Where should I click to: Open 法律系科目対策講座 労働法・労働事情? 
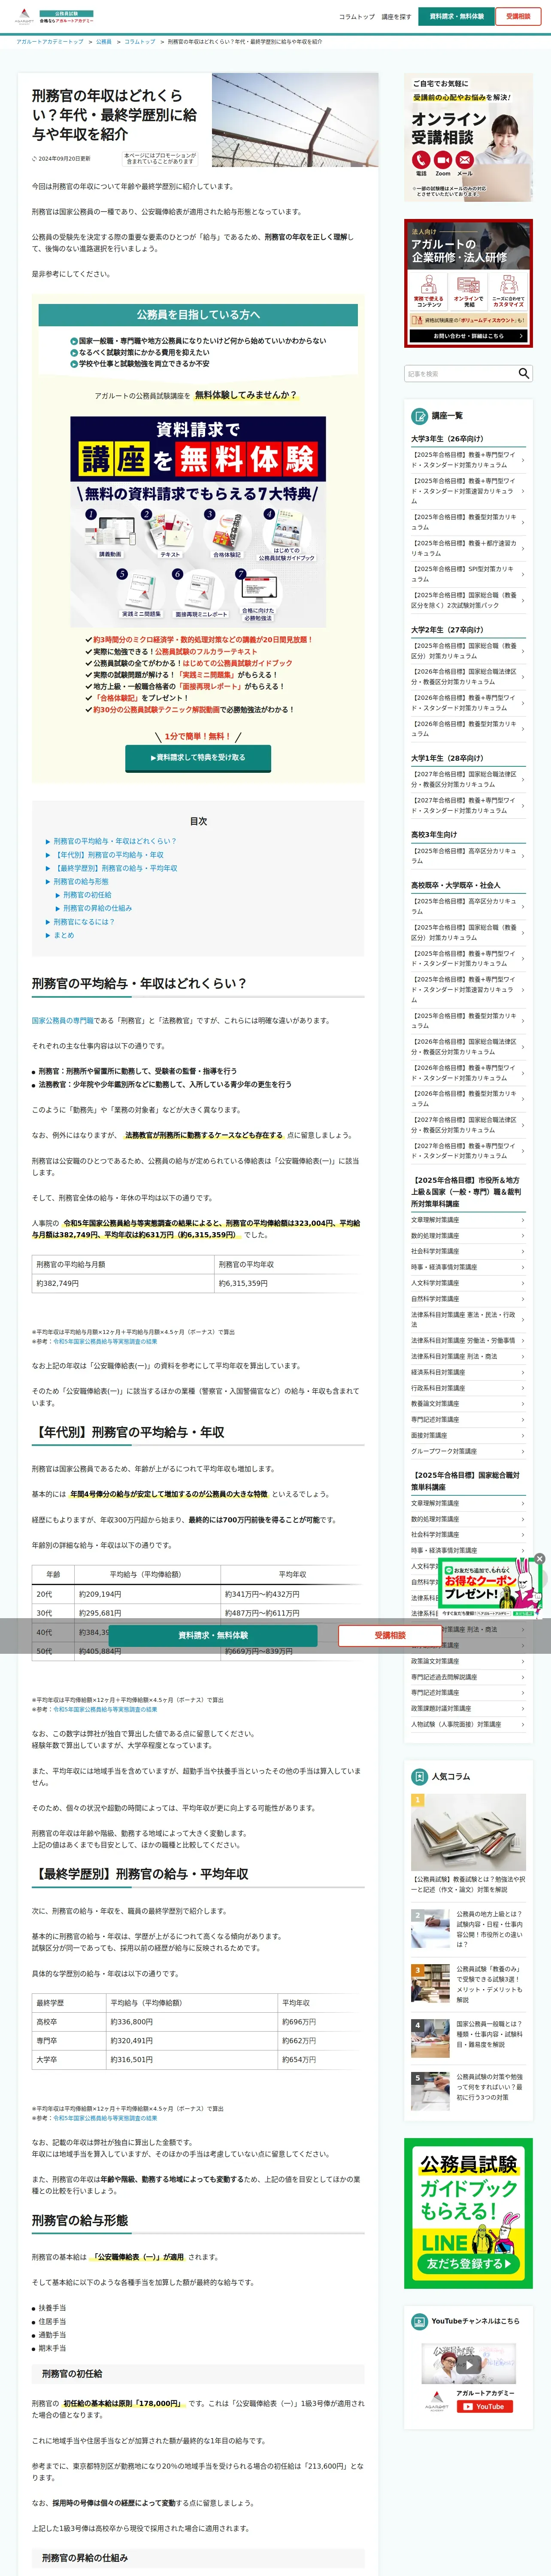coord(468,1341)
